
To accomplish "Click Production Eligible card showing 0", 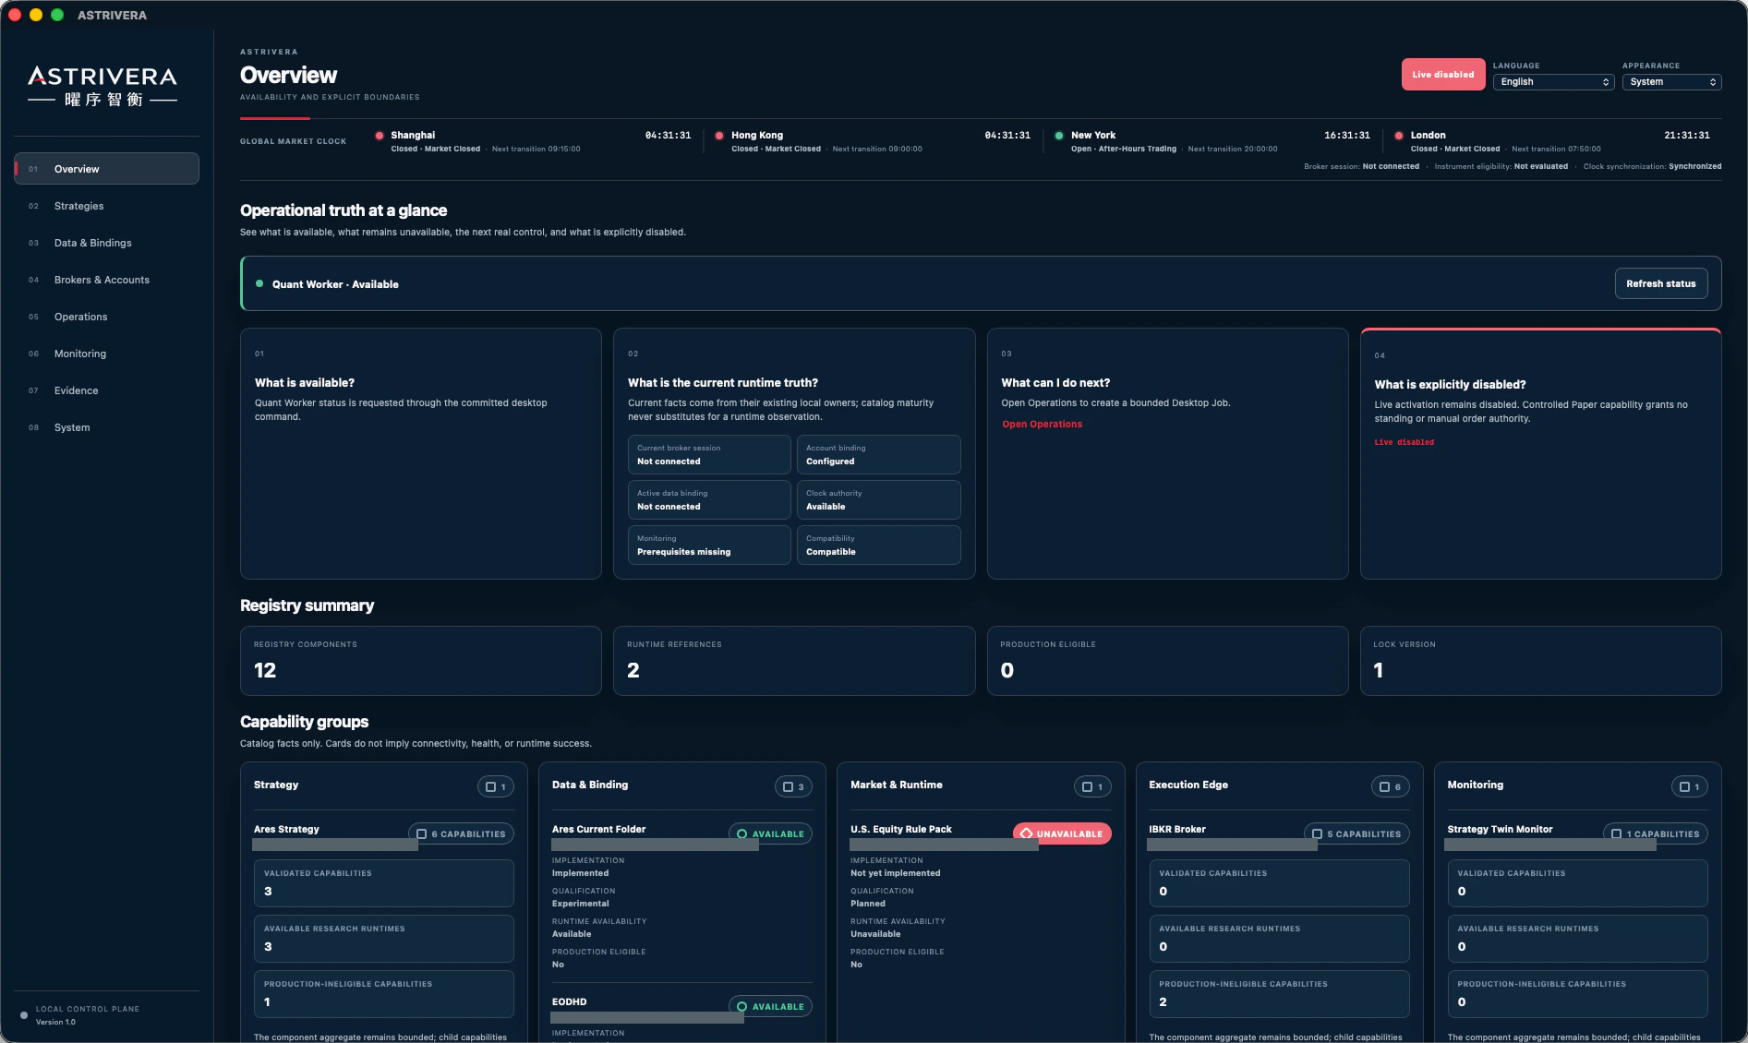I will point(1167,661).
